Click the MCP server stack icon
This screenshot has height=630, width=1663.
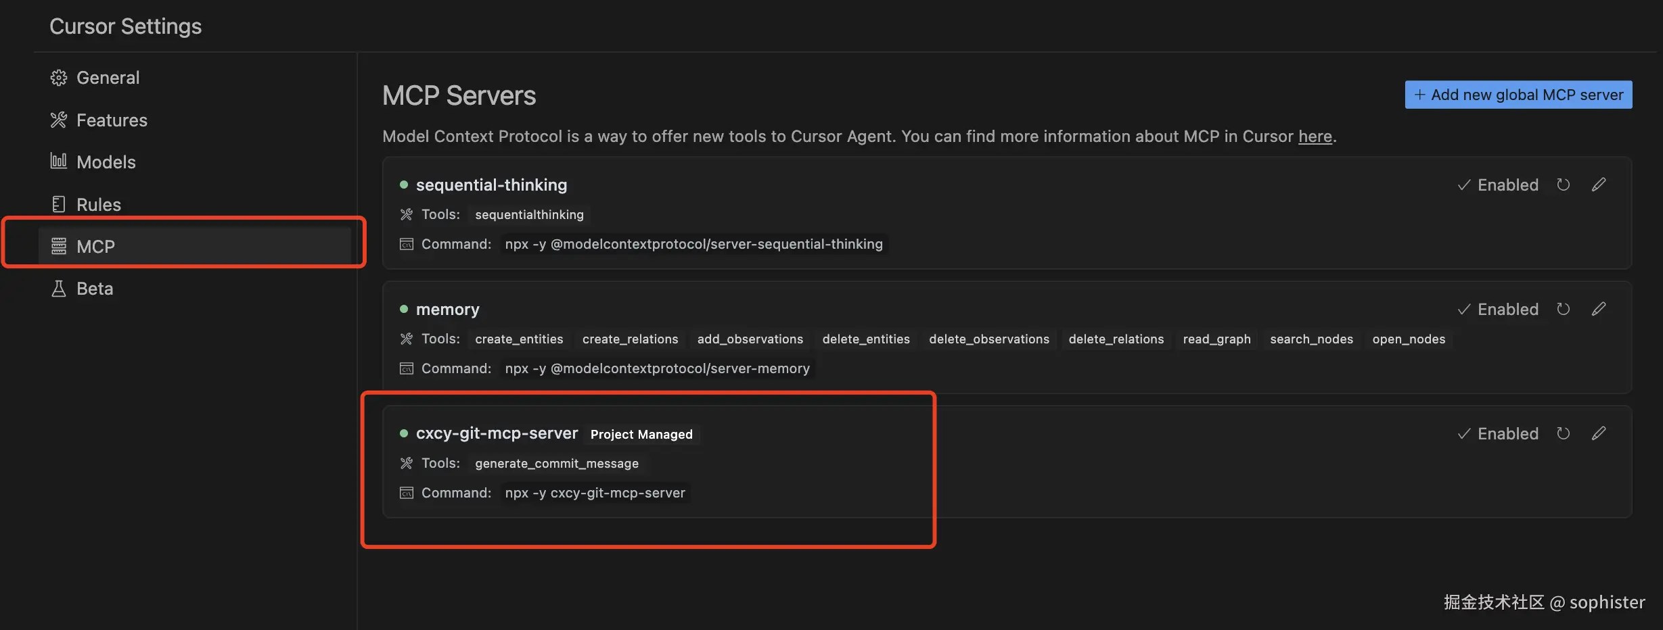click(59, 246)
